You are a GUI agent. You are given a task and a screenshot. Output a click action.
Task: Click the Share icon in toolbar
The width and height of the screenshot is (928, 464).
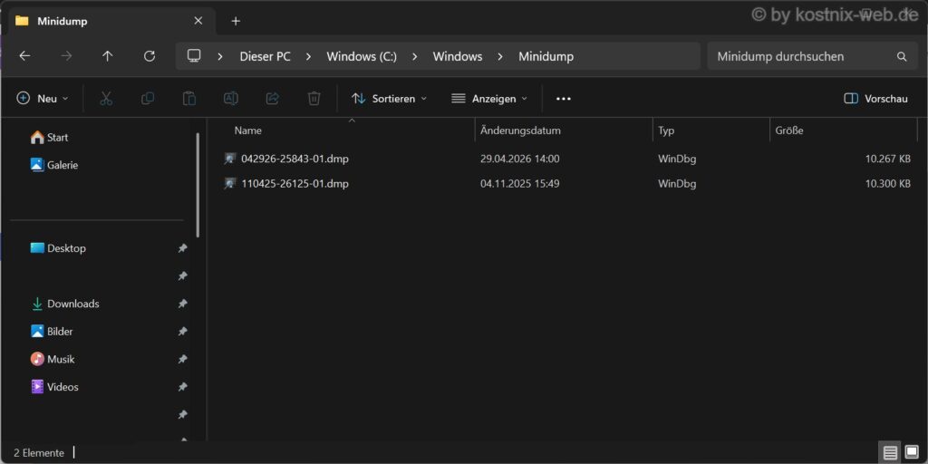tap(272, 98)
